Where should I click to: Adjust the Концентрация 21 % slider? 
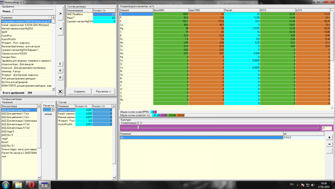click(139, 127)
